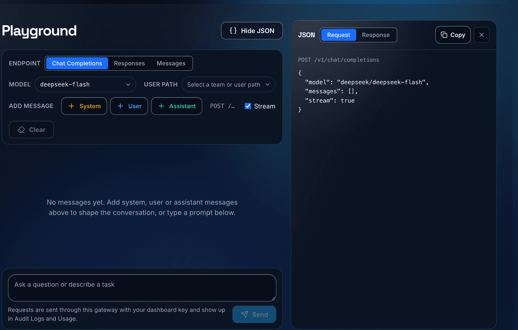Open the team or user path dropdown
The image size is (518, 330).
pyautogui.click(x=229, y=84)
